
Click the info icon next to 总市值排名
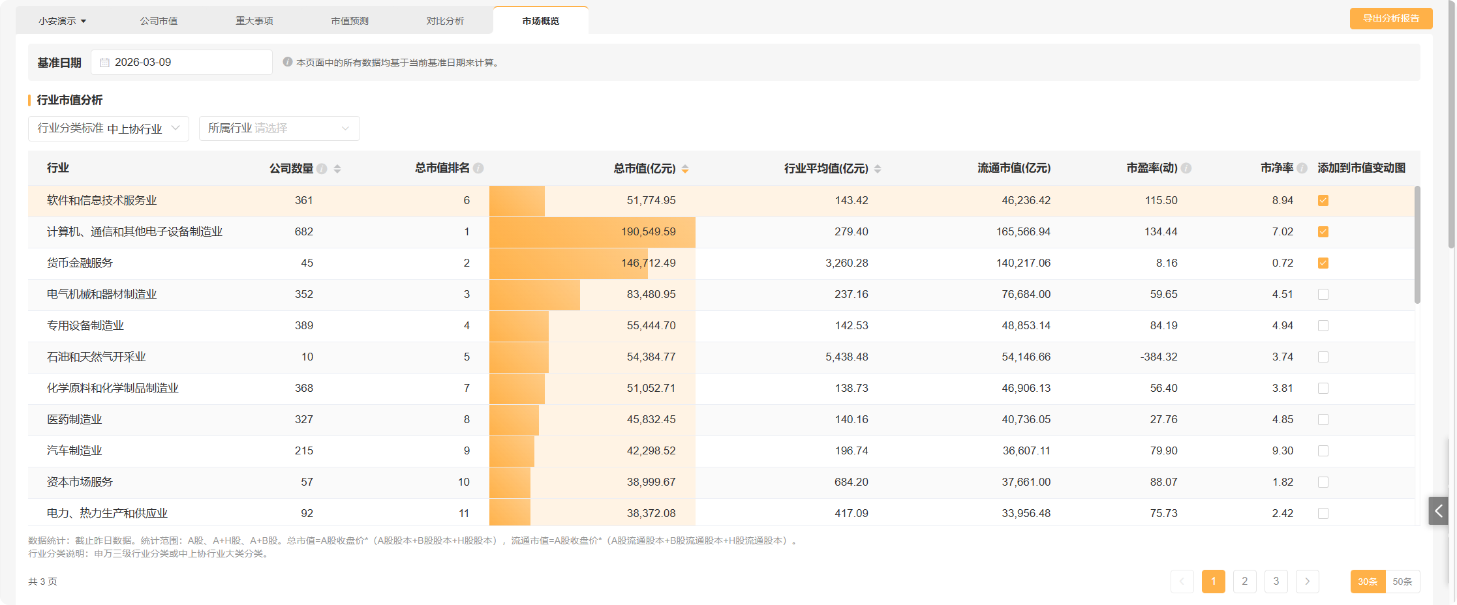coord(478,168)
